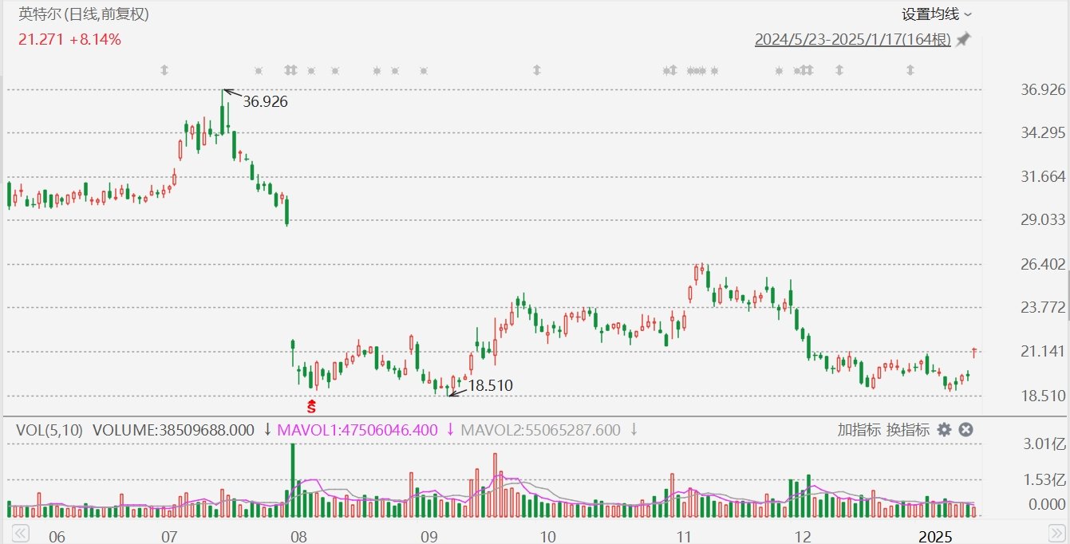Screen dimensions: 1070x544
Task: Click the 26.402 price axis label
Action: [x=1043, y=263]
